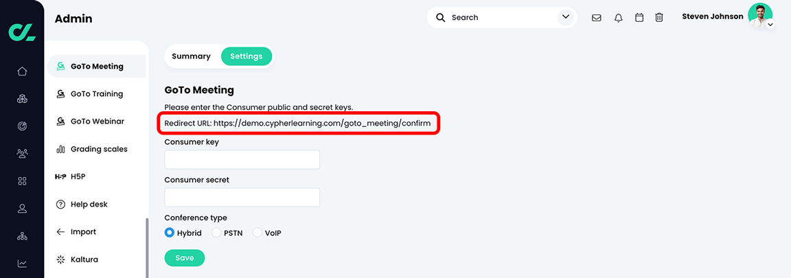Click the H5P logo icon
This screenshot has width=791, height=278.
pos(60,176)
